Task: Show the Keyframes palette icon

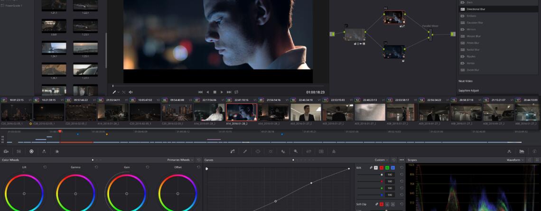Action: (509, 151)
